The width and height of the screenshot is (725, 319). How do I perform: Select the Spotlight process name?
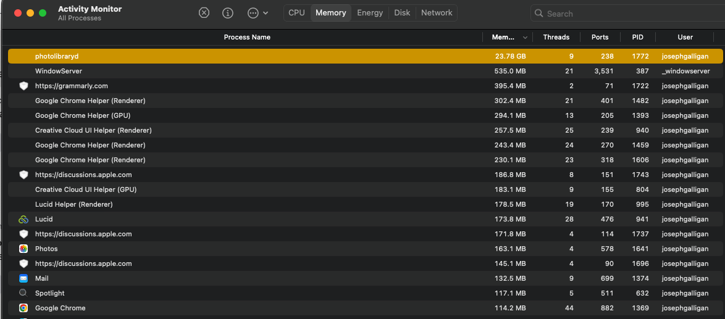click(x=50, y=293)
